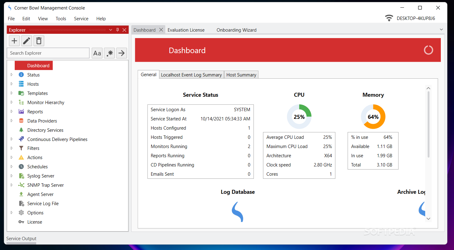Expand the Reports tree node

[12, 111]
